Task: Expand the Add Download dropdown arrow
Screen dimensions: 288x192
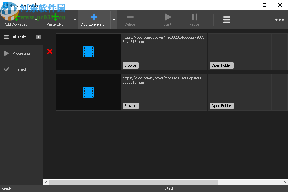Action: (36, 19)
